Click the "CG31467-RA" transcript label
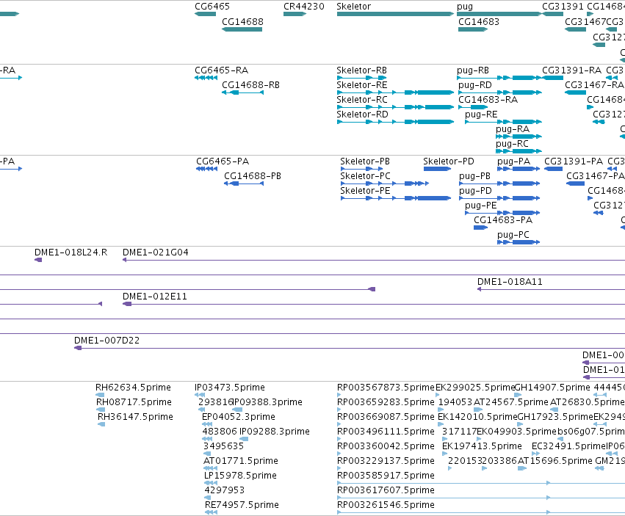The image size is (625, 516). tap(594, 85)
